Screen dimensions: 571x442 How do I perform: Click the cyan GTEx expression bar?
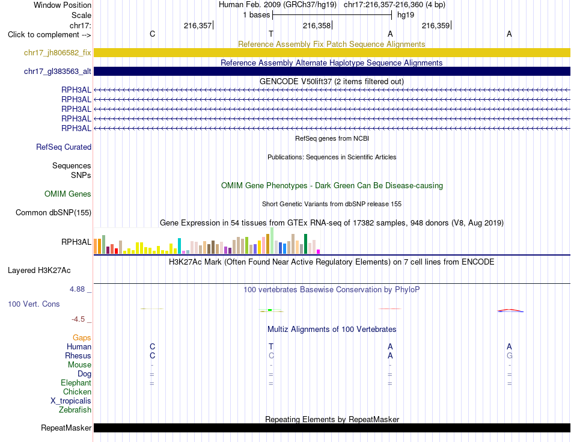coord(179,246)
